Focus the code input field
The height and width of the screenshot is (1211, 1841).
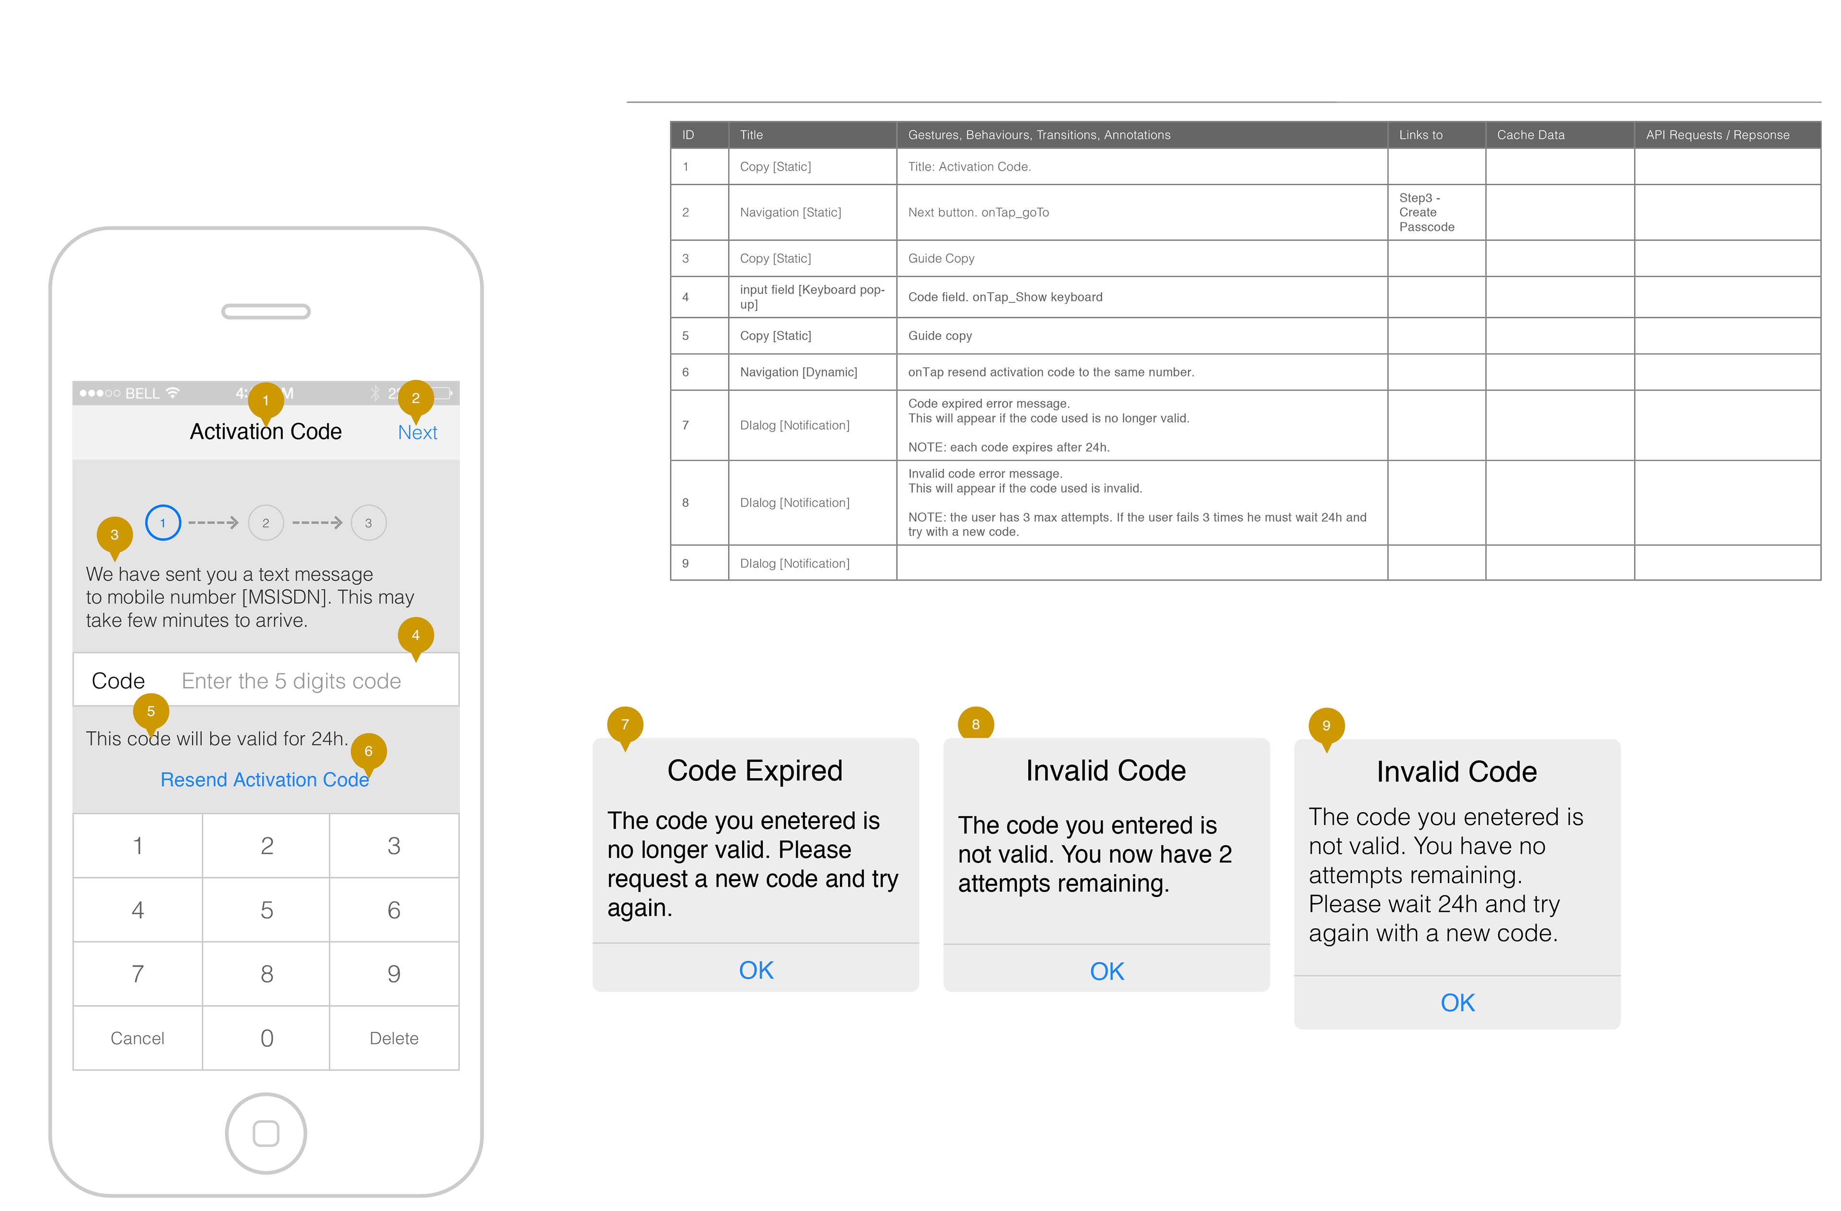pyautogui.click(x=266, y=680)
